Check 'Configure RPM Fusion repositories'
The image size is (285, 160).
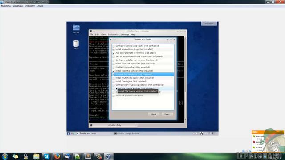(x=114, y=85)
